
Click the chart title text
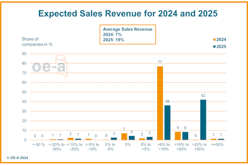pyautogui.click(x=128, y=14)
